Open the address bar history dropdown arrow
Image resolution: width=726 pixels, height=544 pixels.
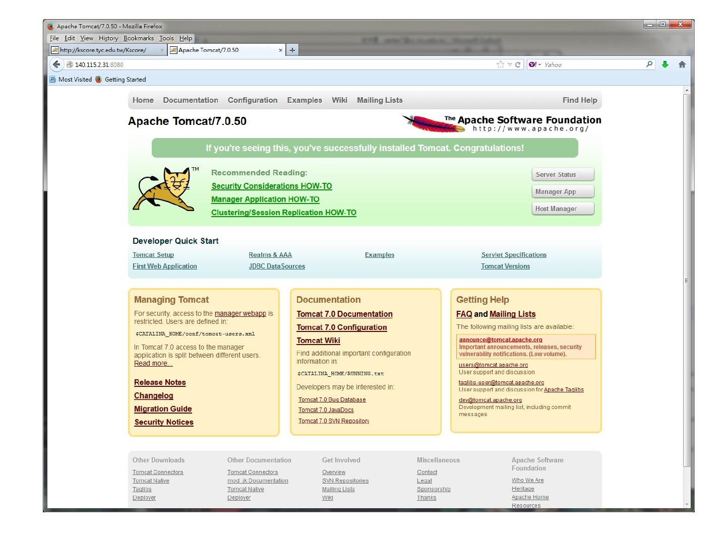(x=510, y=64)
